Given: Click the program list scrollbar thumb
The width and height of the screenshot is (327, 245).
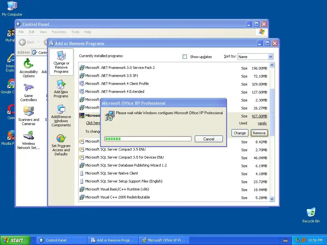Looking at the screenshot, I should pyautogui.click(x=272, y=112).
